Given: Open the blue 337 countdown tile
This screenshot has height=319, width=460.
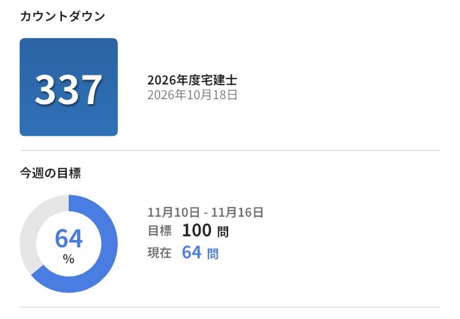Looking at the screenshot, I should pyautogui.click(x=69, y=87).
